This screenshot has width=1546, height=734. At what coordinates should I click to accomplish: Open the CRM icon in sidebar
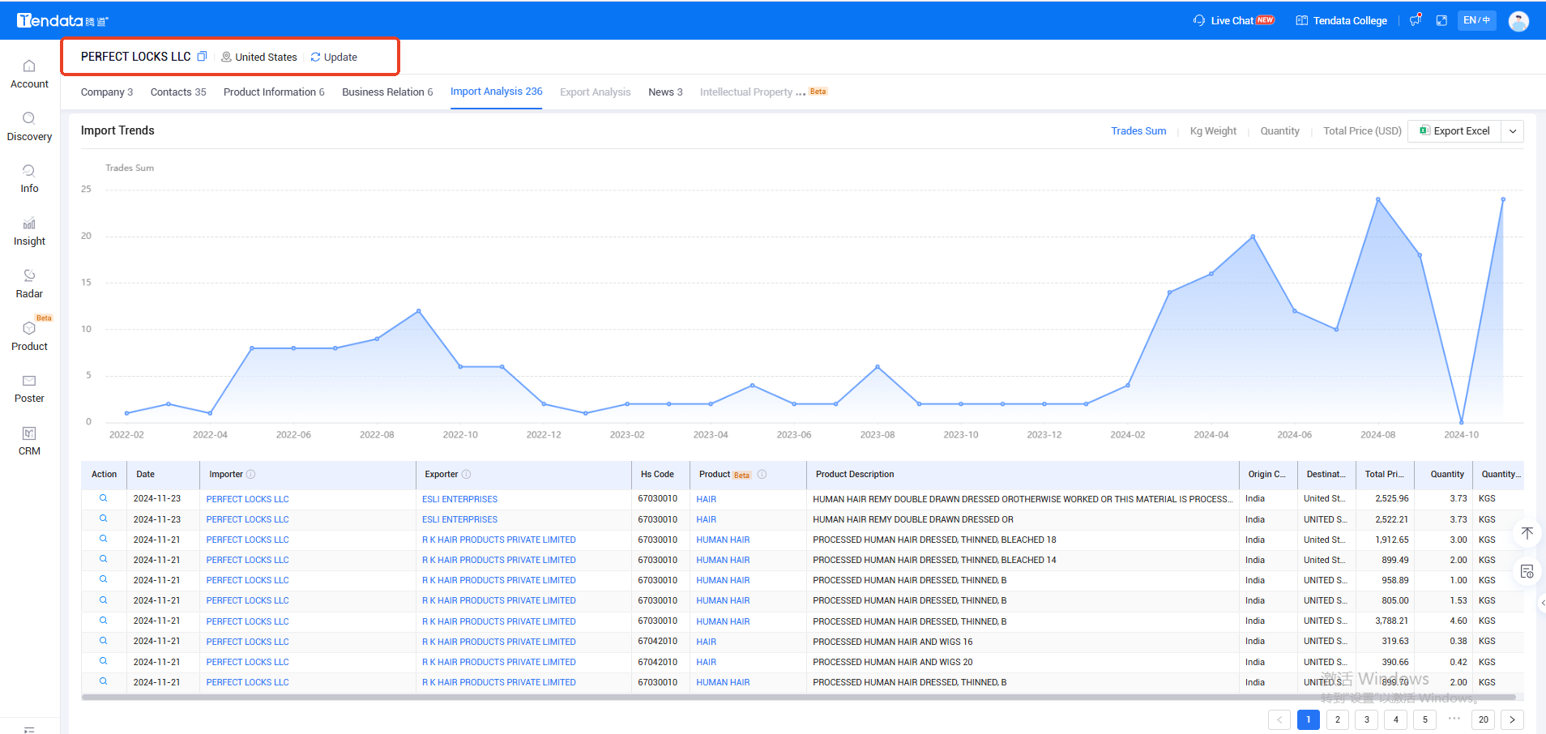coord(29,433)
